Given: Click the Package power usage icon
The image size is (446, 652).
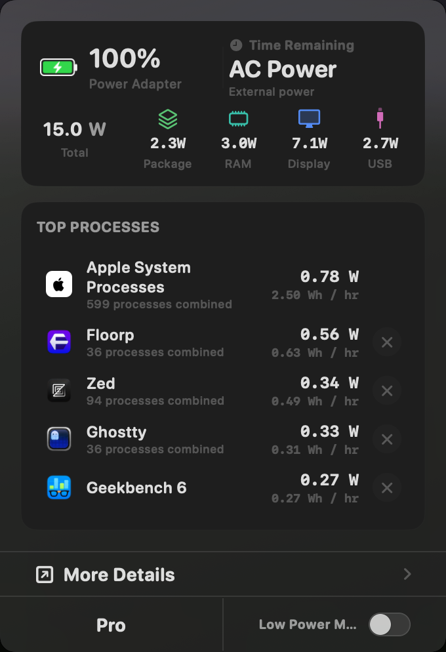Looking at the screenshot, I should click(x=167, y=119).
